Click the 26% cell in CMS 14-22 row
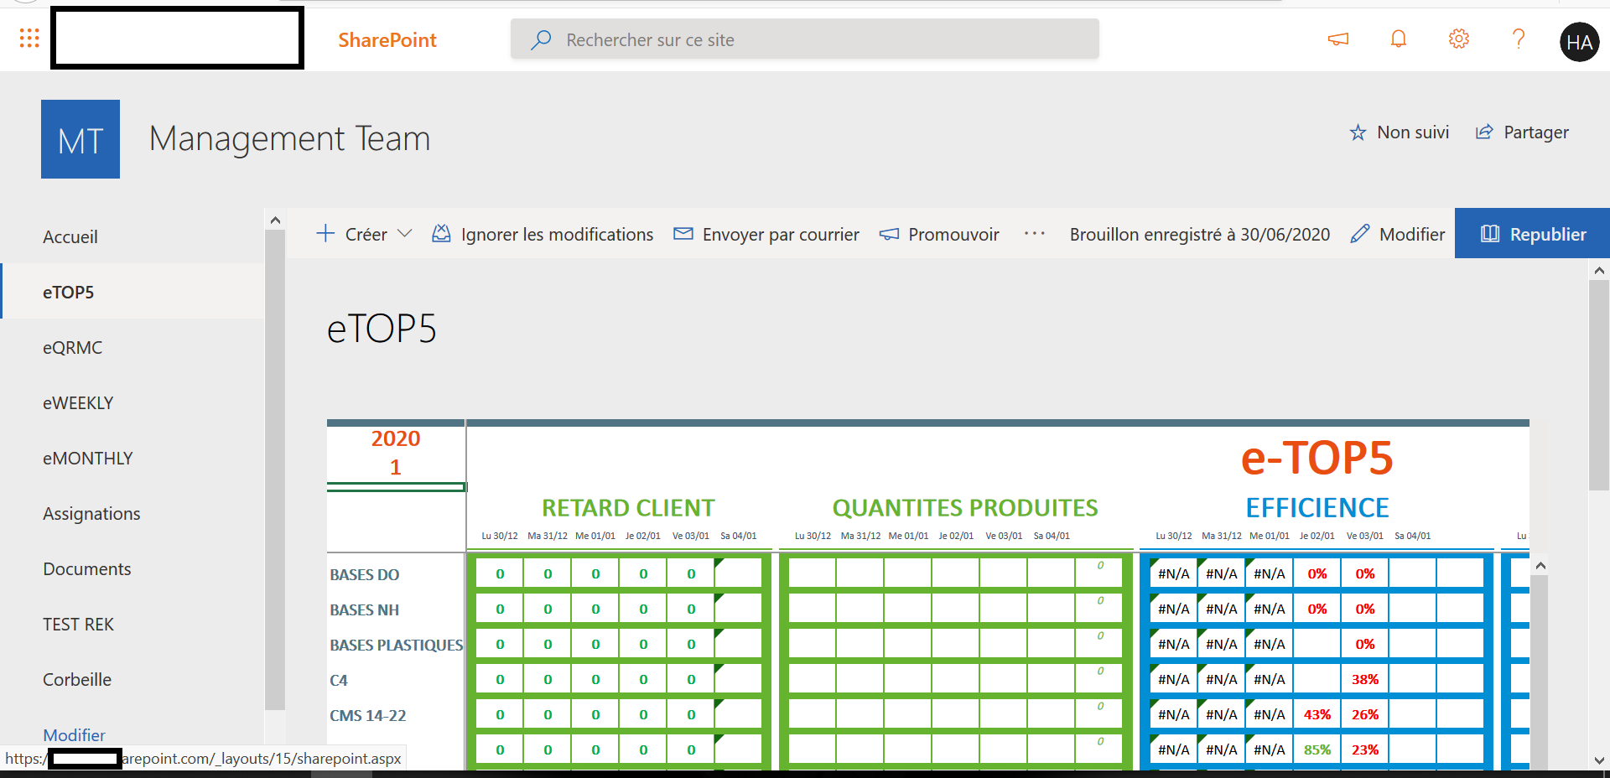The image size is (1610, 778). point(1365,715)
